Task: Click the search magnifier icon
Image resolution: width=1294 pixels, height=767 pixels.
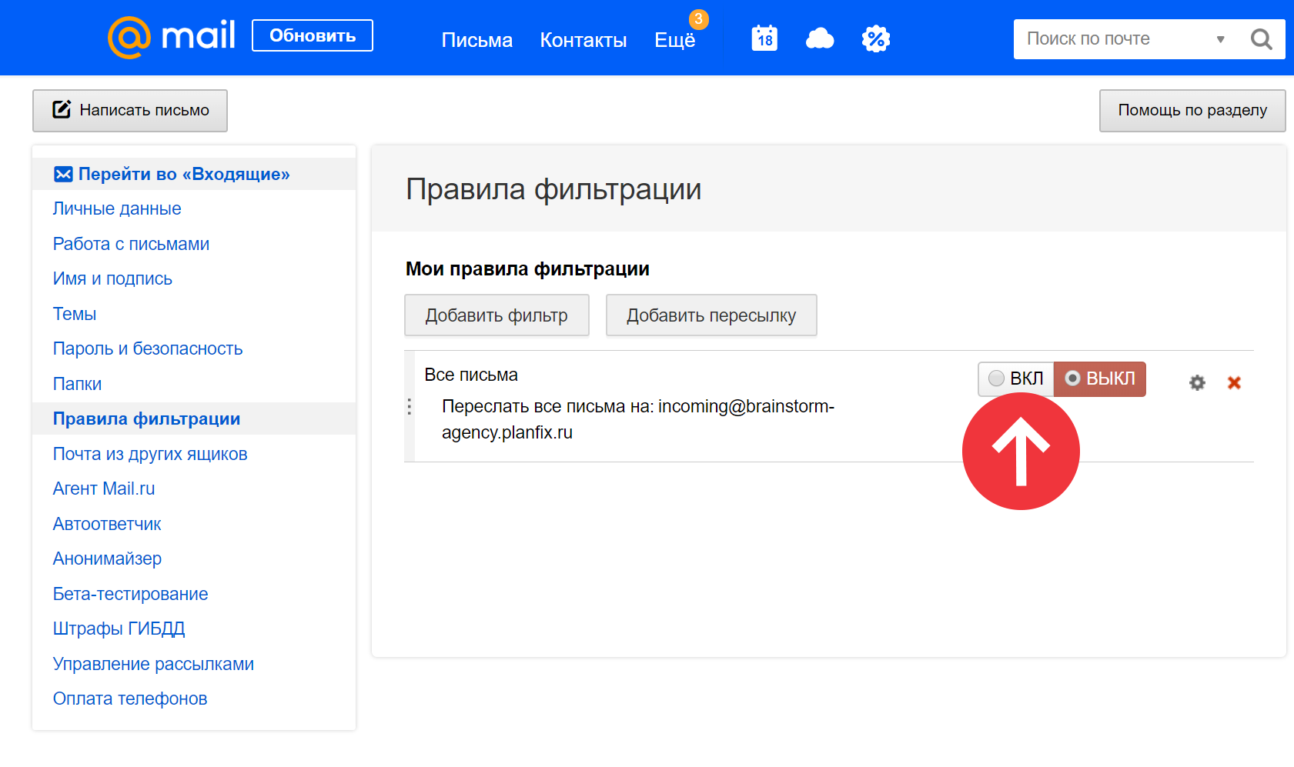Action: (x=1261, y=39)
